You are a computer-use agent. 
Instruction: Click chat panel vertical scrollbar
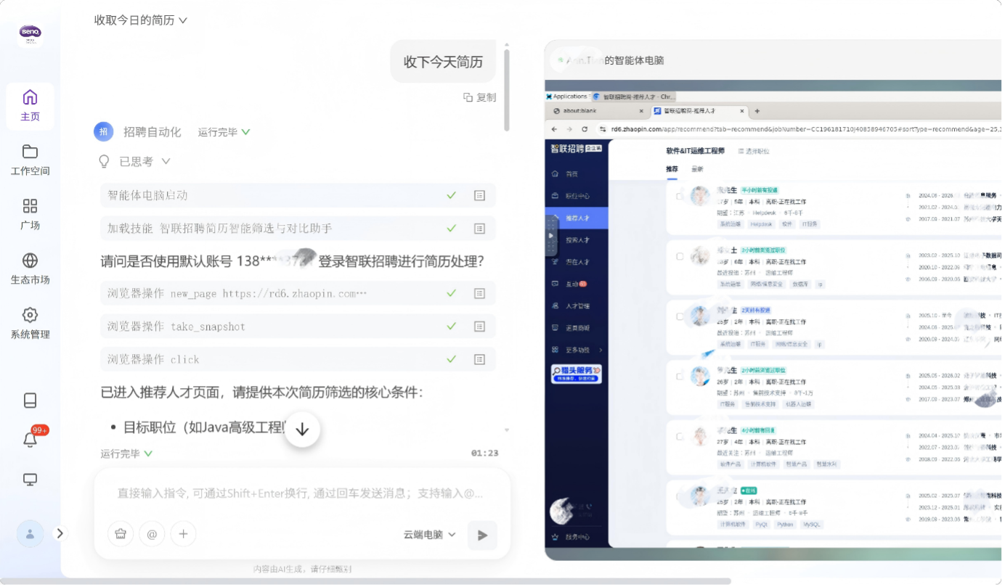[x=506, y=91]
